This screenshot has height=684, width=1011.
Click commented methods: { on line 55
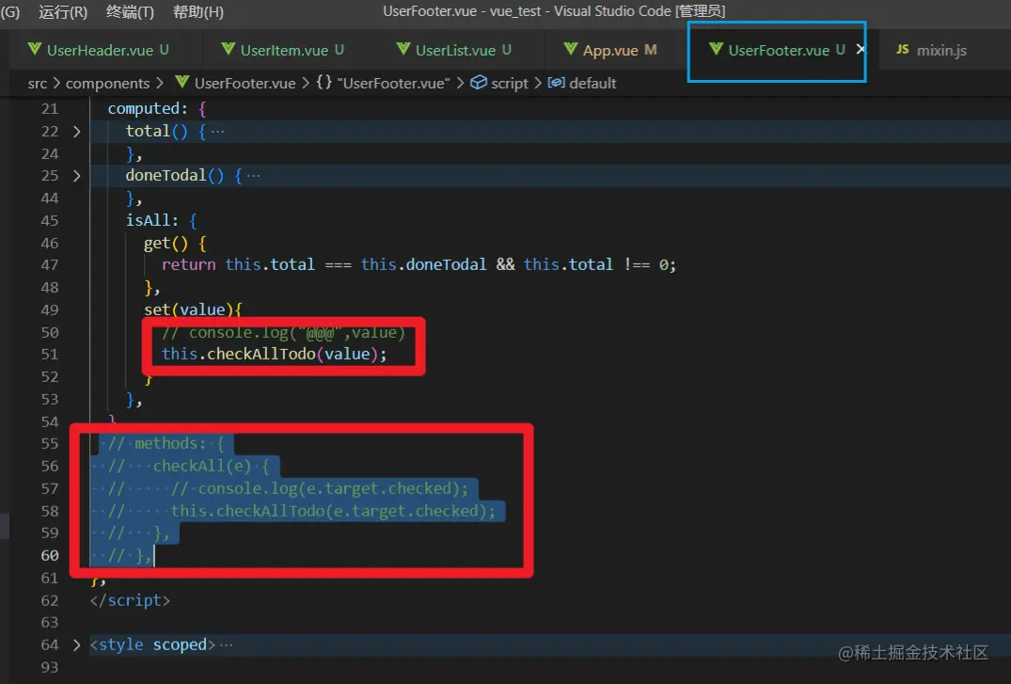point(166,443)
